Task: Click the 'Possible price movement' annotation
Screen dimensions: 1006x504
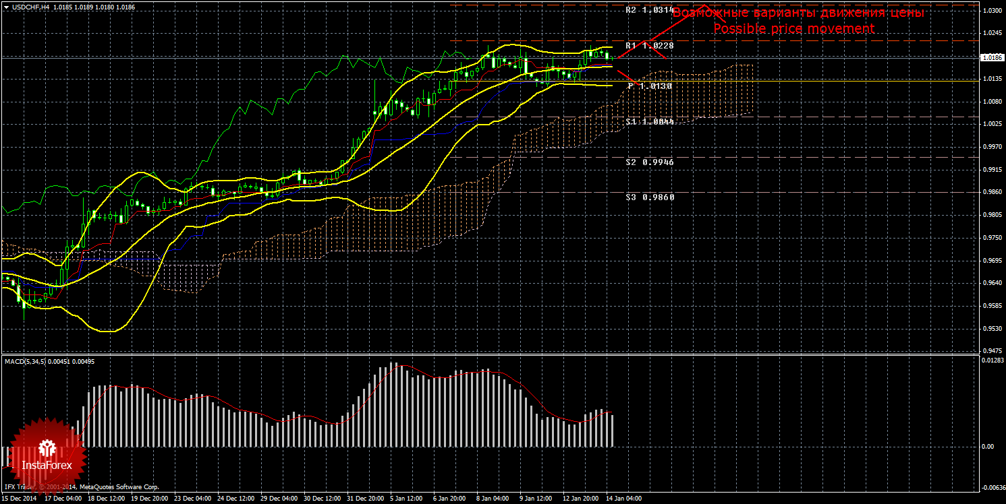Action: pos(793,28)
